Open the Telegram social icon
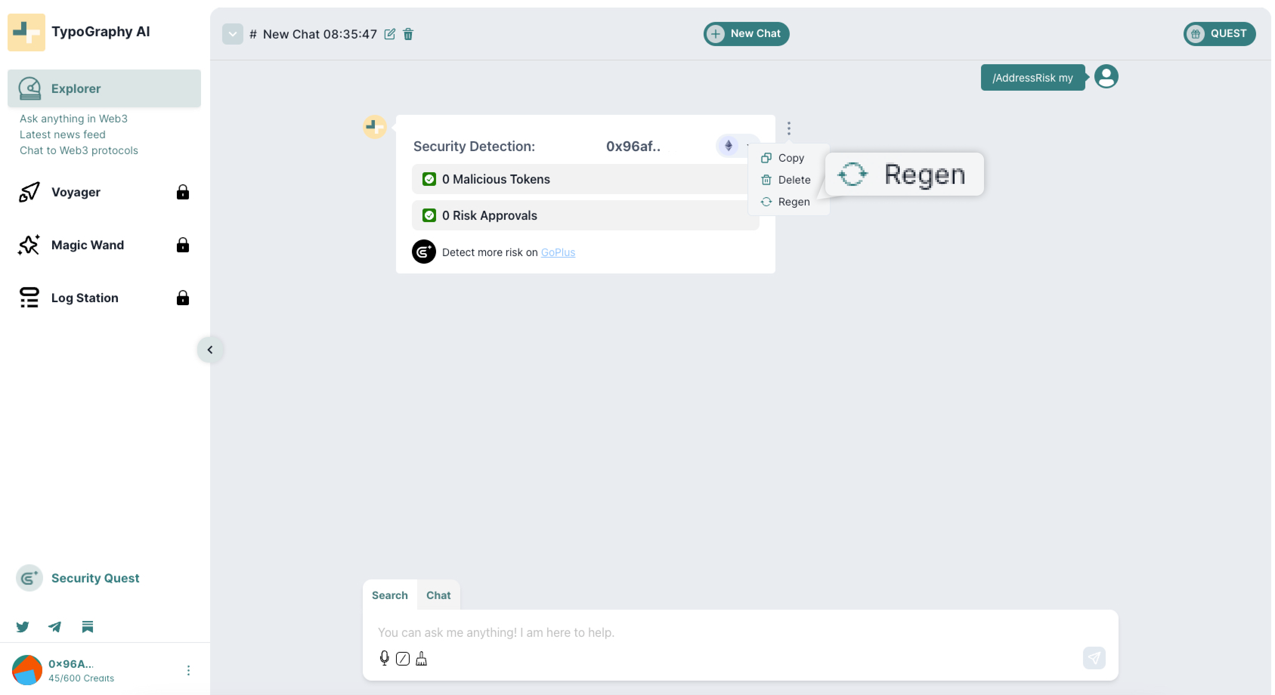 pyautogui.click(x=54, y=627)
